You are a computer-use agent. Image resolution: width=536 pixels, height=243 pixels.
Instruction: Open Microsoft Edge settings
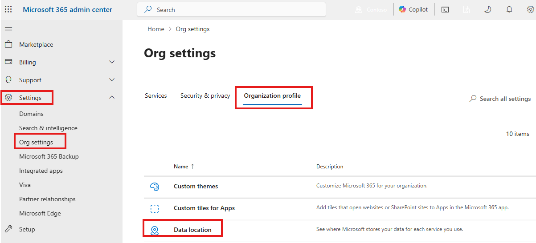coord(40,213)
